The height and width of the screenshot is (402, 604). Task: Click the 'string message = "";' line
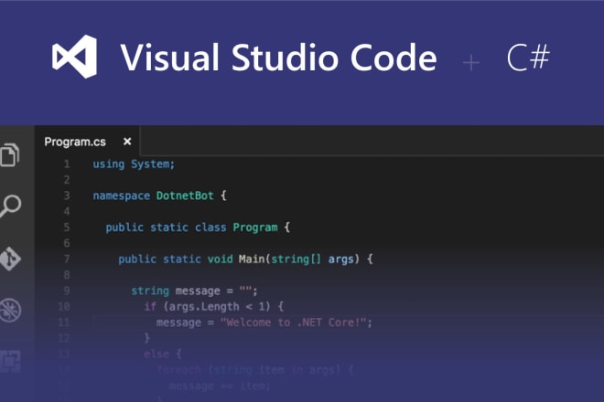pos(194,291)
